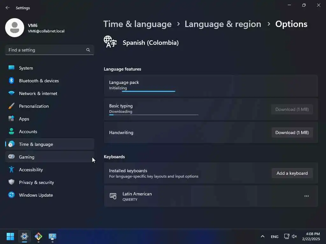Click the Settings gear in taskbar

coord(25,236)
